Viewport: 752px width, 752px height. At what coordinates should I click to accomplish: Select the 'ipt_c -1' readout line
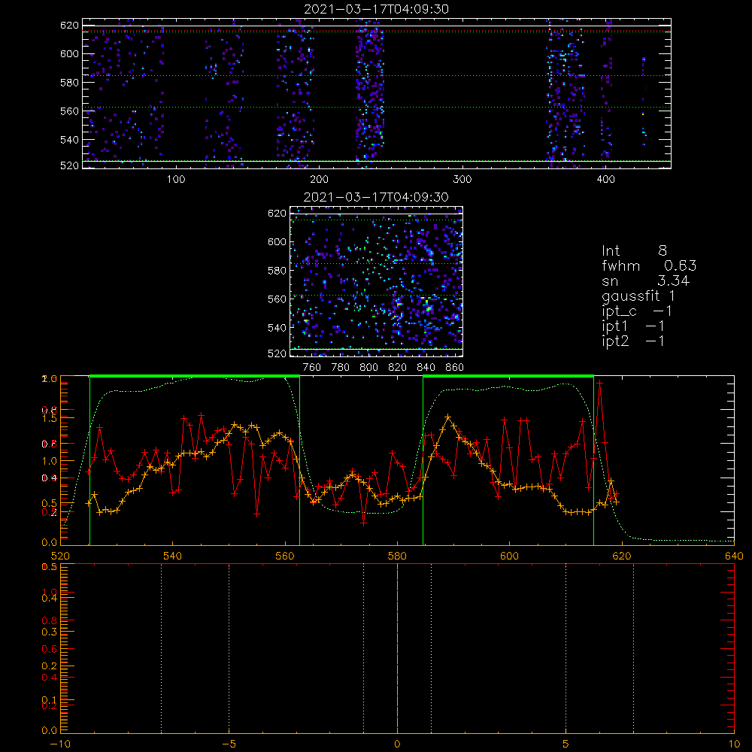(x=637, y=312)
